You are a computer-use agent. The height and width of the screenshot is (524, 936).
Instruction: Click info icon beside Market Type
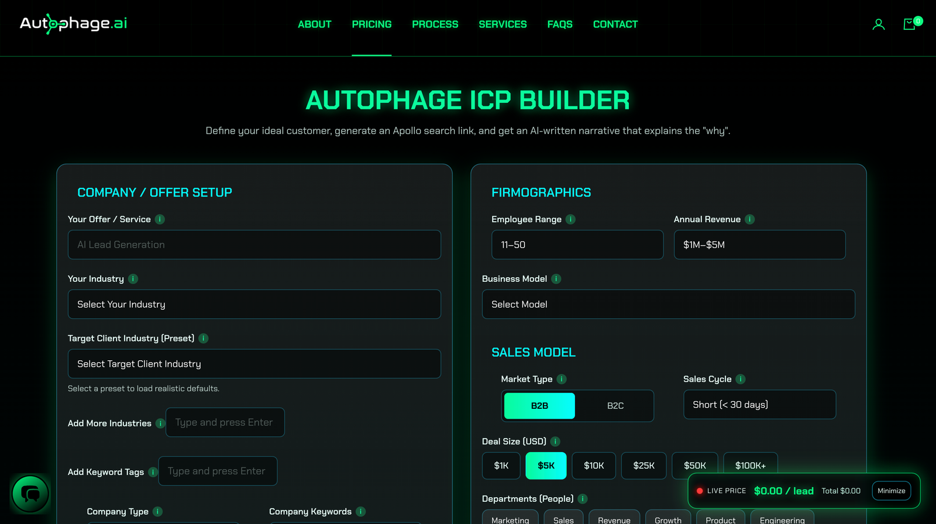(x=562, y=379)
